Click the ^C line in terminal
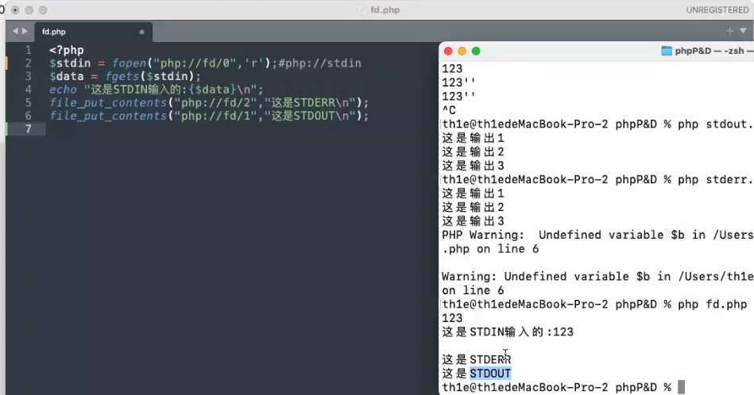This screenshot has height=395, width=754. coord(449,110)
